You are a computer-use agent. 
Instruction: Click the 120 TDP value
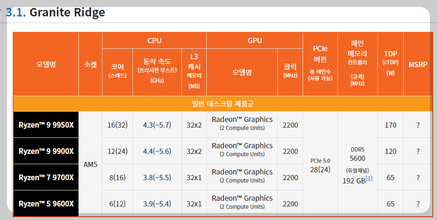coord(390,151)
